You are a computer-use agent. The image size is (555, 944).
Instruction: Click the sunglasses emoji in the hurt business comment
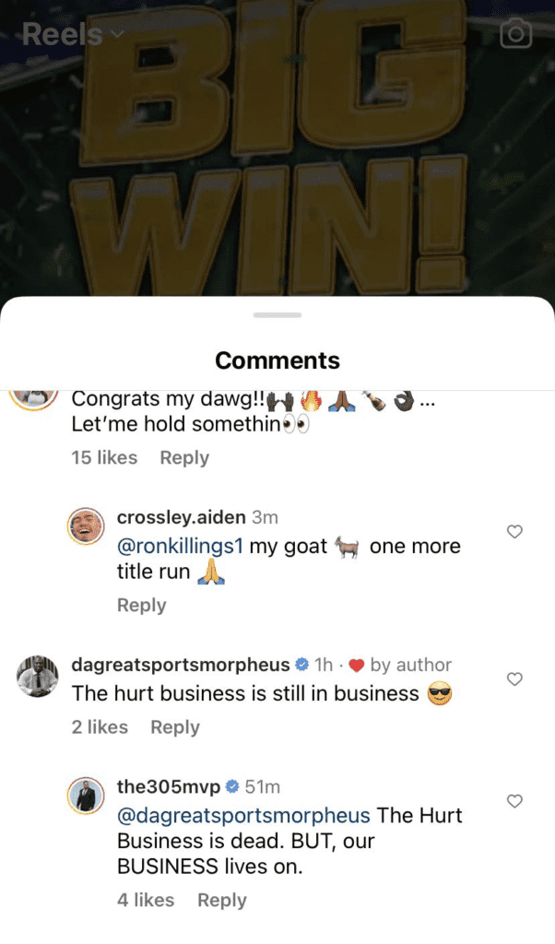[441, 693]
